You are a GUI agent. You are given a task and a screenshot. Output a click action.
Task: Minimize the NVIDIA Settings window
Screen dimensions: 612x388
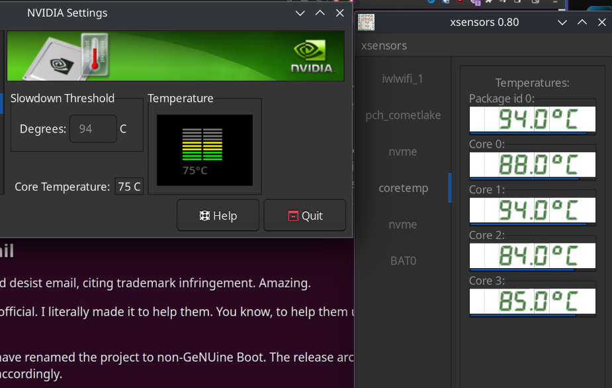click(300, 13)
